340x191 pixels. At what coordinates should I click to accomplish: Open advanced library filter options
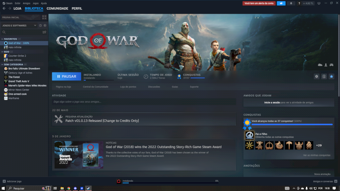[44, 32]
